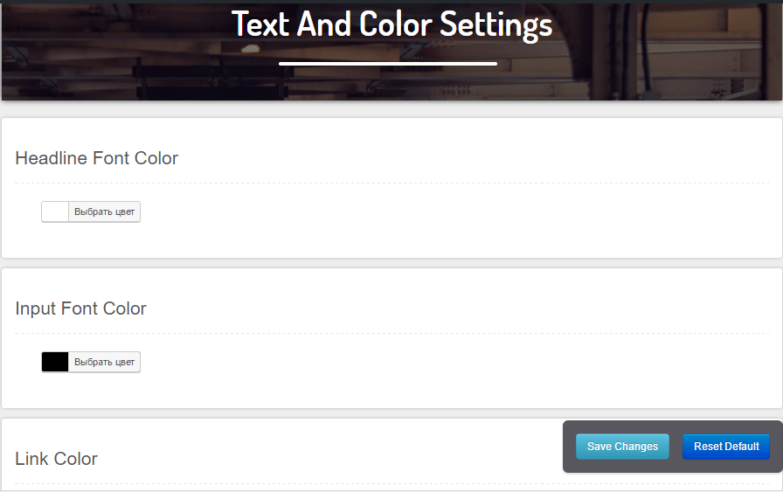Viewport: 783px width, 492px height.
Task: Click the Text And Color Settings title
Action: pyautogui.click(x=392, y=24)
